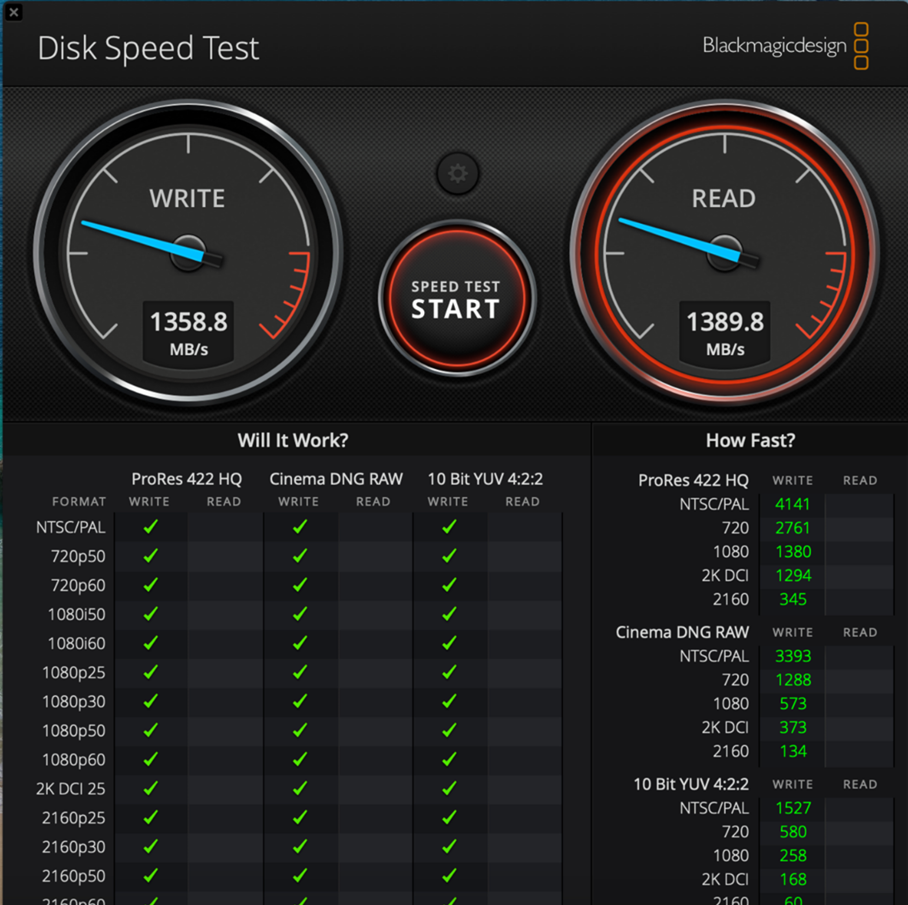Select the Will It Work? heading

(x=293, y=440)
